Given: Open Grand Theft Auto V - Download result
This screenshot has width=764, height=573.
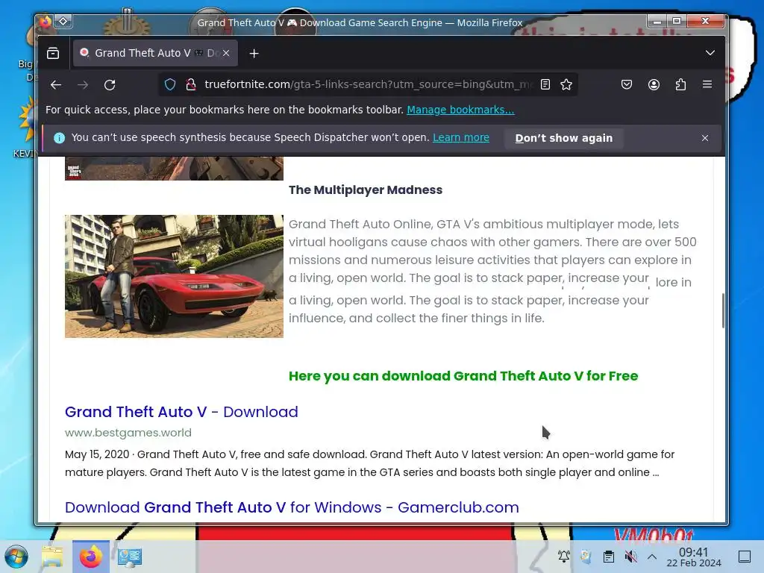Looking at the screenshot, I should [181, 412].
